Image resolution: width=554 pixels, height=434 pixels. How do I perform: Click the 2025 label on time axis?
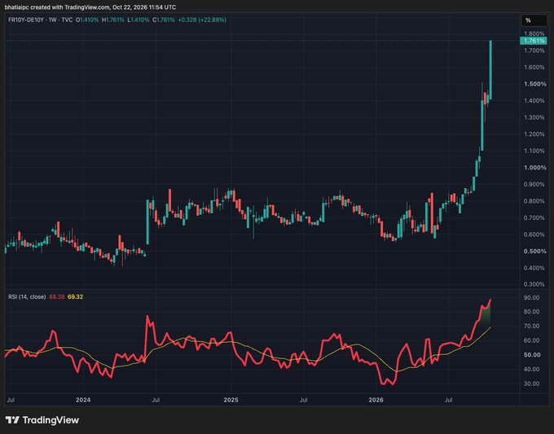(x=231, y=400)
